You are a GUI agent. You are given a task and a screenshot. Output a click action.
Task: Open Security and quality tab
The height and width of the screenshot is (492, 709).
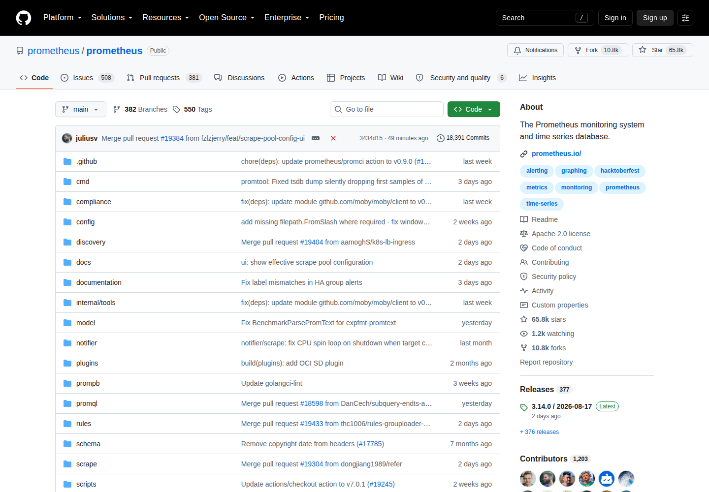pos(461,78)
